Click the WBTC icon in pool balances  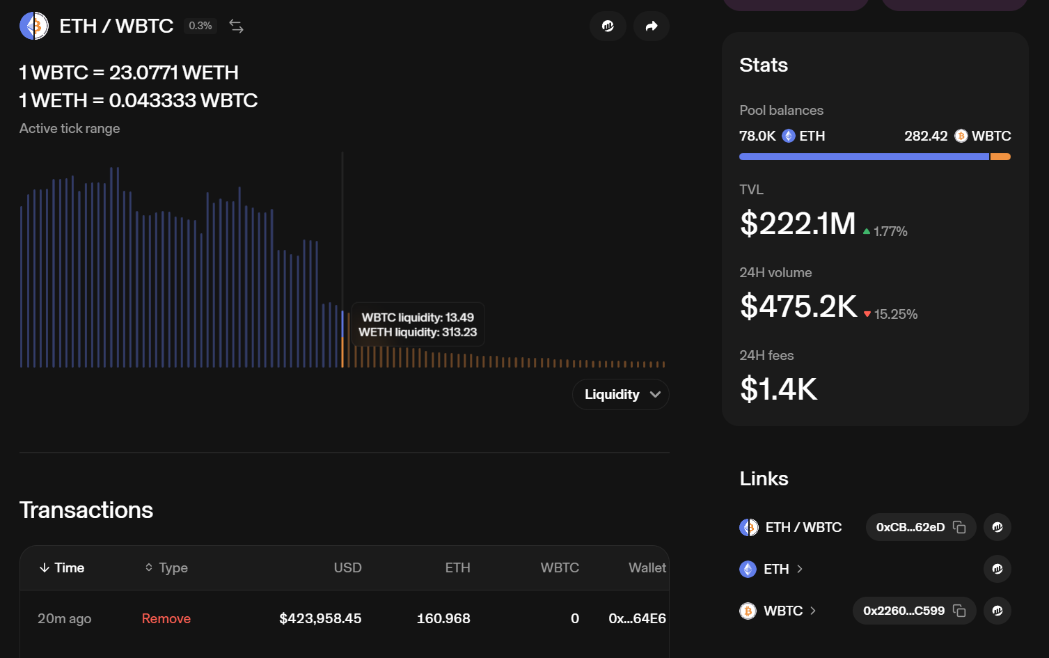tap(961, 136)
